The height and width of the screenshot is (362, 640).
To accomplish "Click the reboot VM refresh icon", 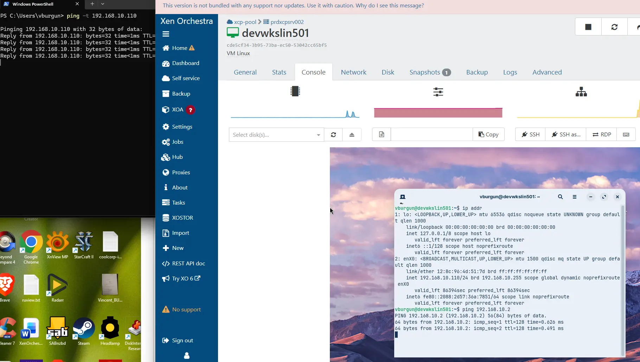I will tap(614, 27).
